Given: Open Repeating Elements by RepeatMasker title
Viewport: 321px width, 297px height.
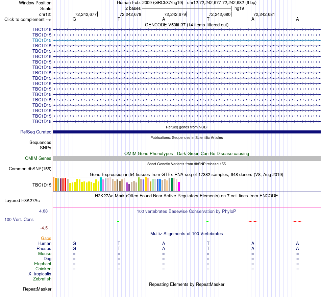Looking at the screenshot, I should 187,284.
